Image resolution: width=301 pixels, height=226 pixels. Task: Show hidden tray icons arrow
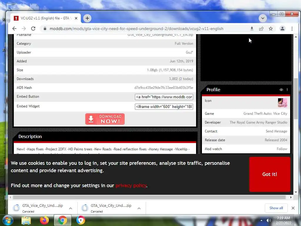point(261,220)
